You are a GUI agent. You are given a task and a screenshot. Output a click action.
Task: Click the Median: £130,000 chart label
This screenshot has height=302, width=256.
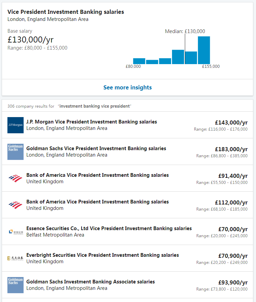coord(185,31)
